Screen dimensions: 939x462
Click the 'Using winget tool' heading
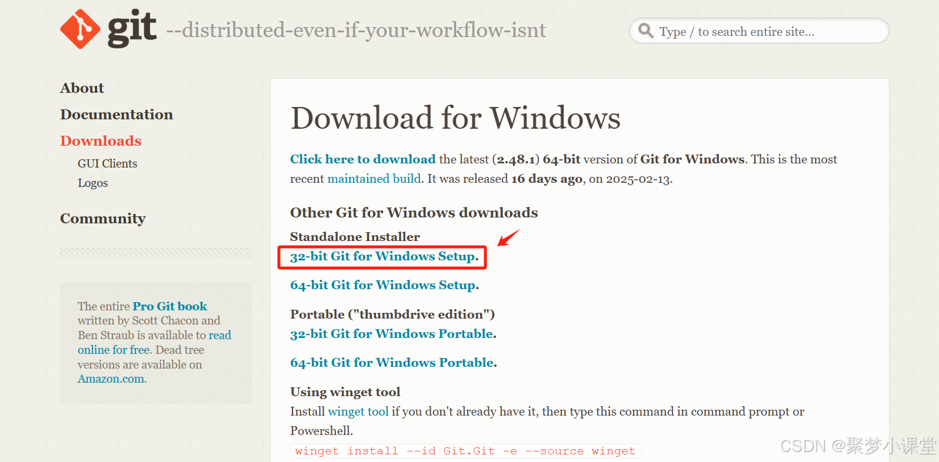tap(345, 392)
